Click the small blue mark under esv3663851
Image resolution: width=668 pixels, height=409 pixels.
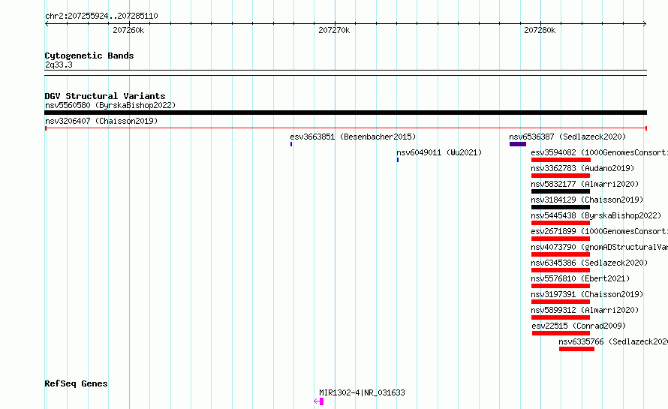click(291, 144)
